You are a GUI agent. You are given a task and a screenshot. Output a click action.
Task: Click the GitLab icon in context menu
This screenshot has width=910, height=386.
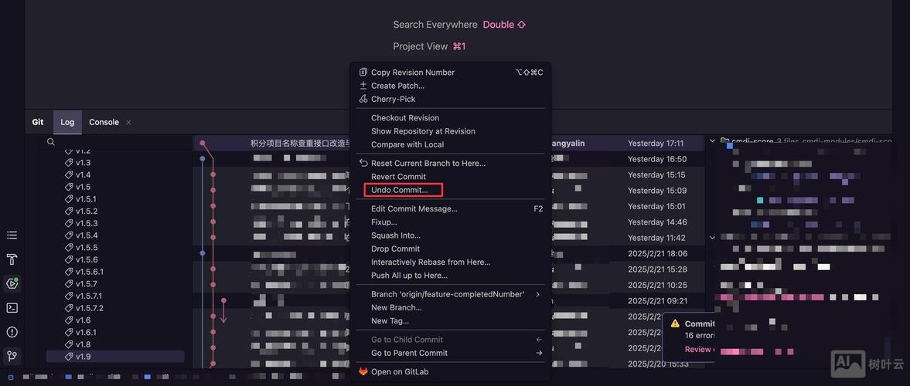coord(363,371)
